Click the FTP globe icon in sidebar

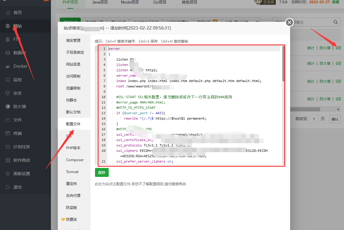click(x=8, y=39)
